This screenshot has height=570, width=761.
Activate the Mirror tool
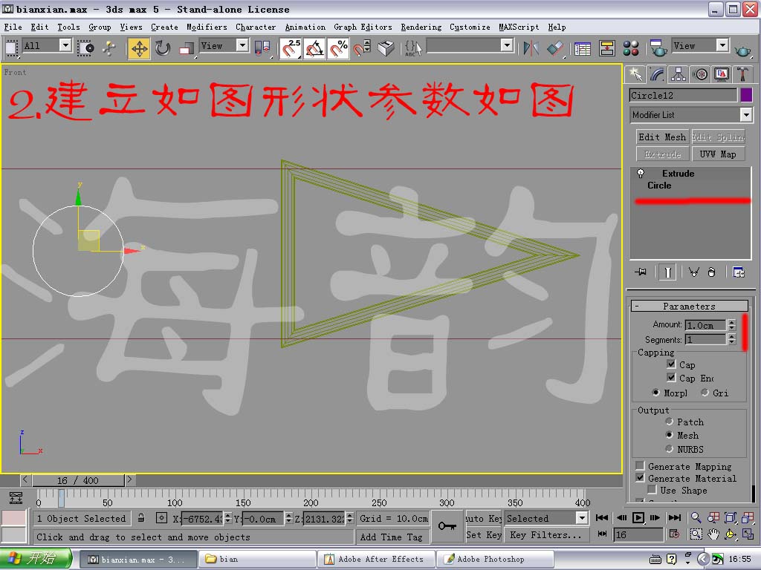click(x=531, y=47)
